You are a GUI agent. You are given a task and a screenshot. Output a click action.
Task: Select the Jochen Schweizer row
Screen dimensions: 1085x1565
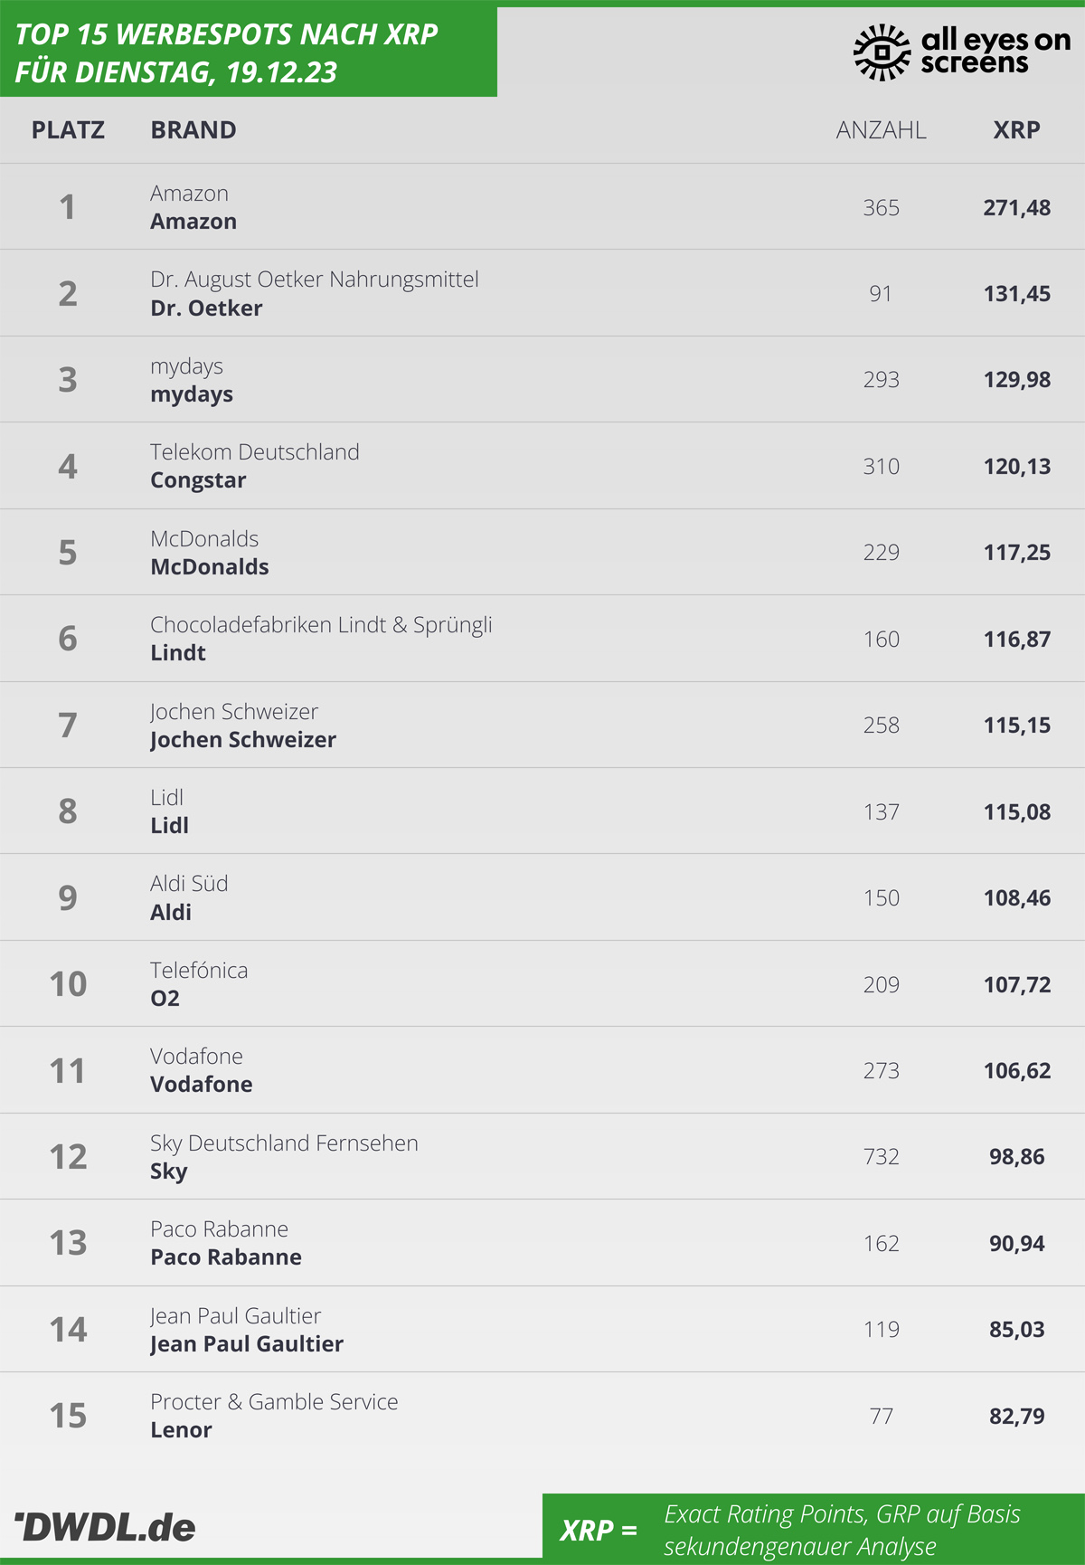tap(542, 725)
